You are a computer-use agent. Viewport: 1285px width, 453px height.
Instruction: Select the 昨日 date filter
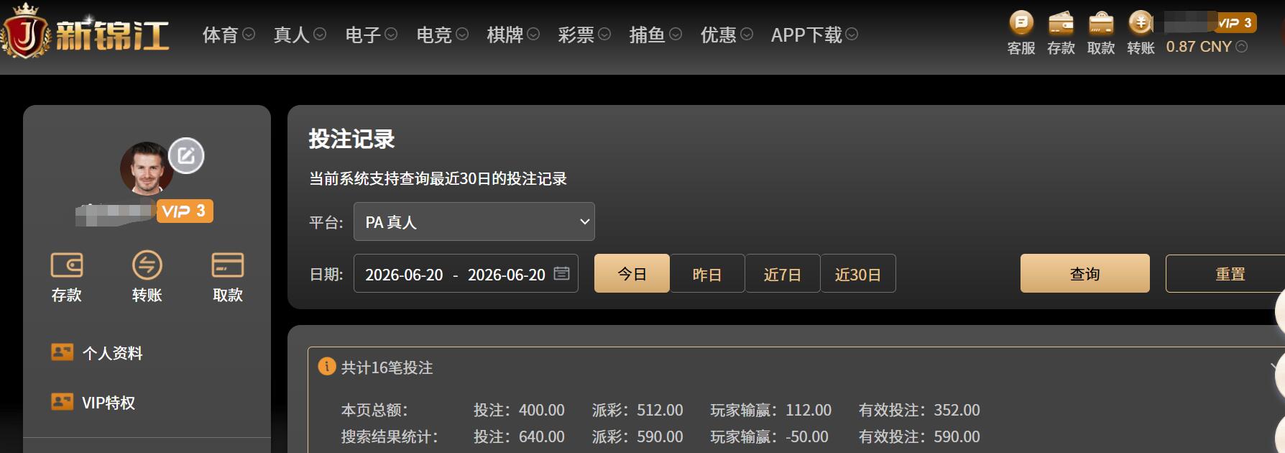[x=707, y=273]
